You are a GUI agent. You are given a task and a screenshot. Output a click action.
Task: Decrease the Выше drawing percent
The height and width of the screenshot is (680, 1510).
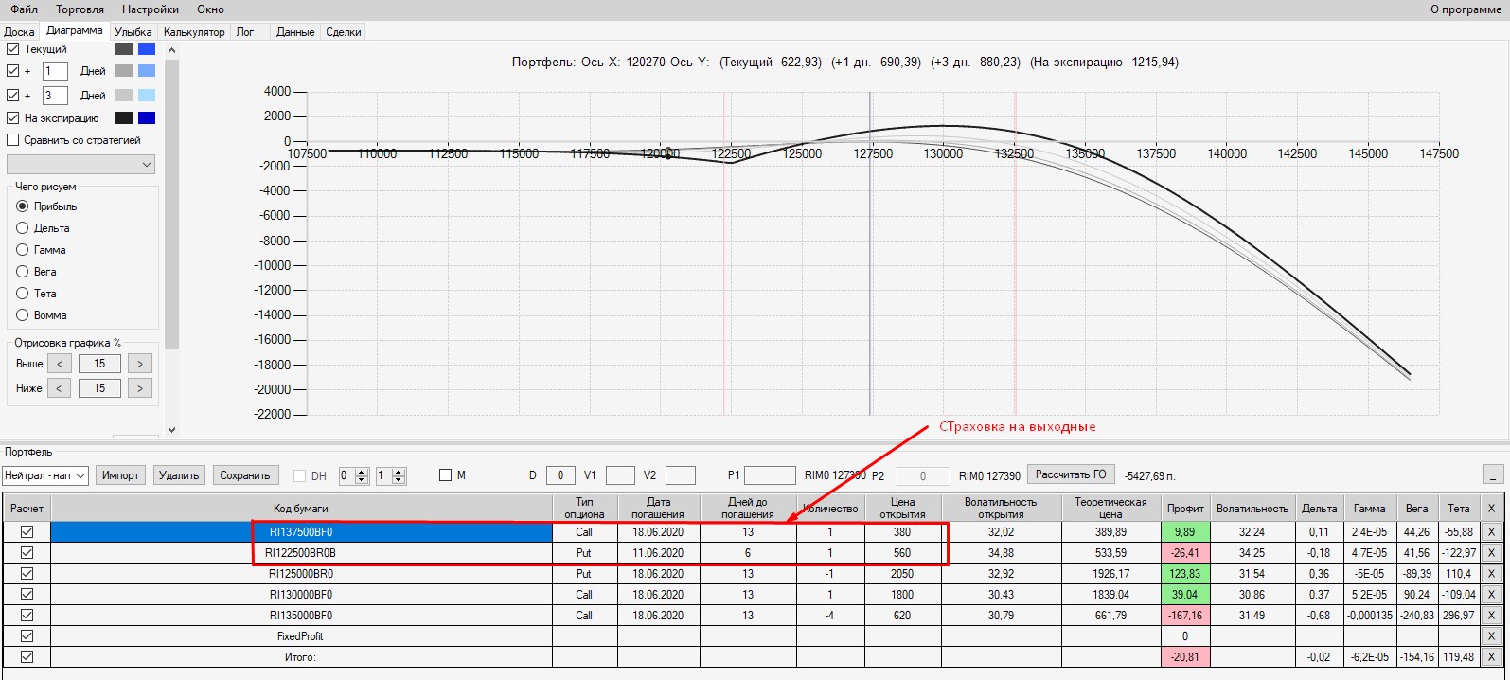[x=59, y=364]
